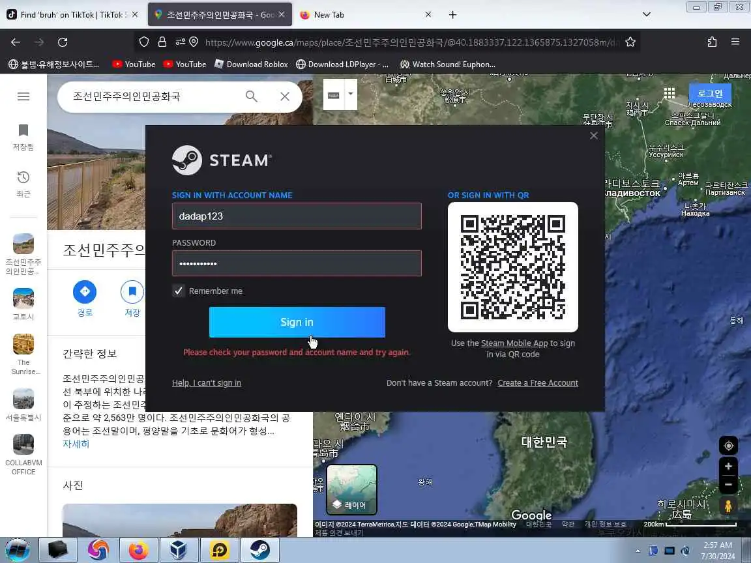Viewport: 751px width, 563px height.
Task: Open the 레이어 layers thumbnail
Action: pyautogui.click(x=352, y=489)
